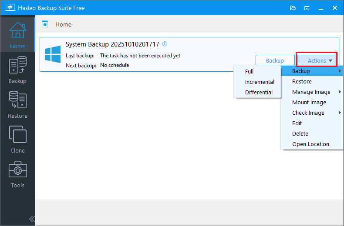Choose Open Location from Actions menu

point(312,144)
